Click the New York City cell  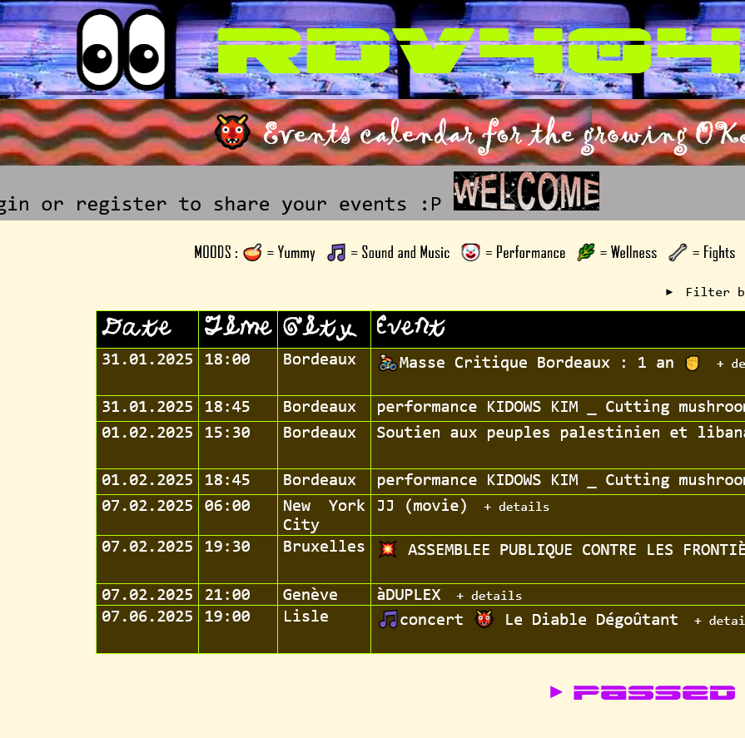point(324,515)
